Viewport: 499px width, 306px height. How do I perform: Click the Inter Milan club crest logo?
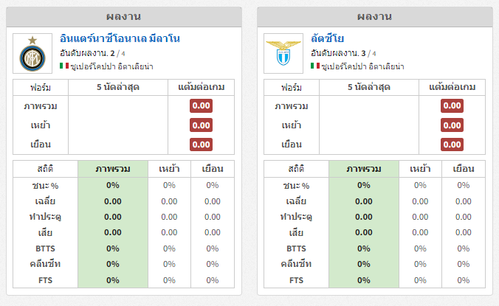[x=32, y=53]
